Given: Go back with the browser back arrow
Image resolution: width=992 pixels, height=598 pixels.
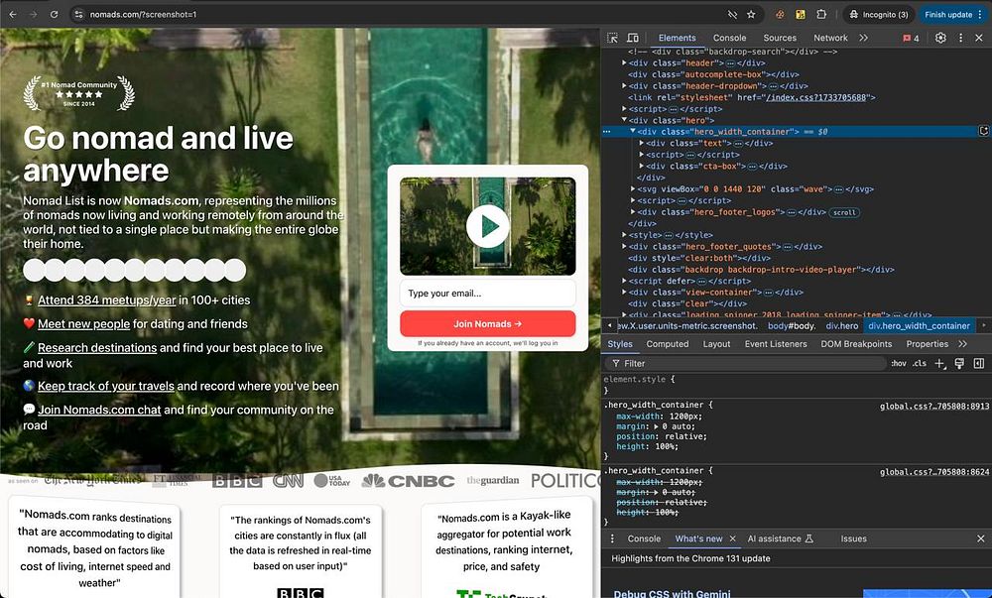Looking at the screenshot, I should 13,14.
